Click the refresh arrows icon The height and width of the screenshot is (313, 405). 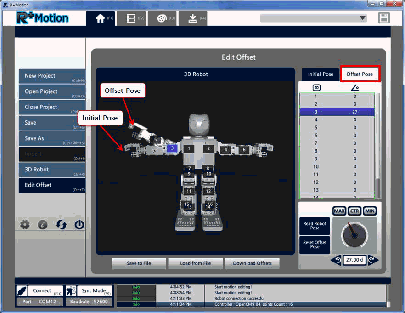[61, 224]
